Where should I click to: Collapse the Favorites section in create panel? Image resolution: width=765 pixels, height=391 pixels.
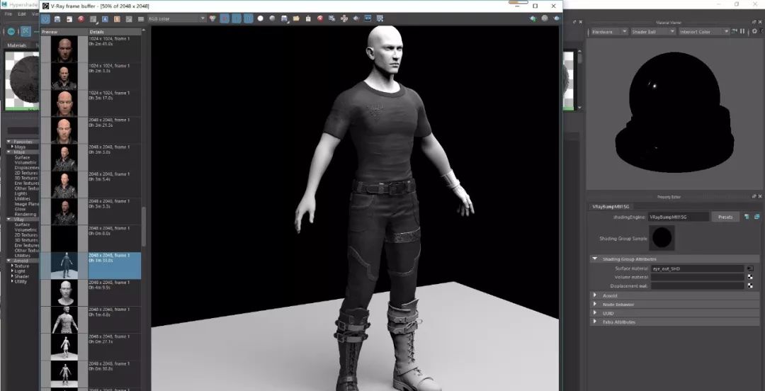coord(8,142)
